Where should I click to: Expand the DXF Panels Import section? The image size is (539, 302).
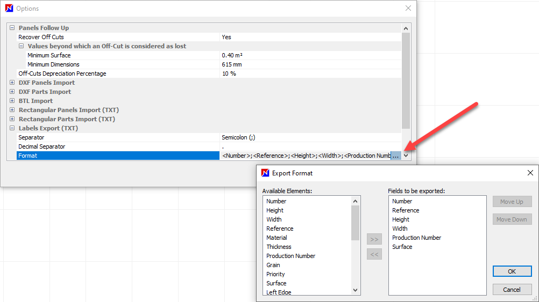click(x=12, y=83)
